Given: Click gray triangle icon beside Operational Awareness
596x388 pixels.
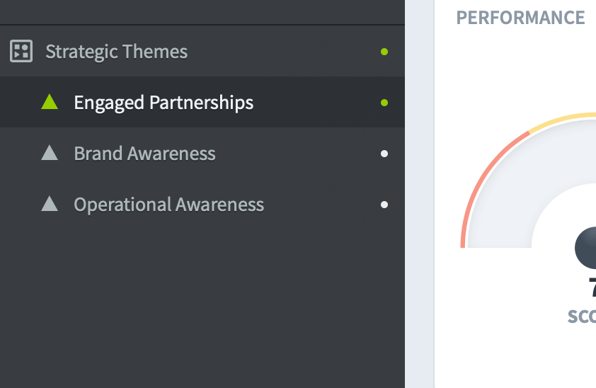Looking at the screenshot, I should [x=50, y=205].
